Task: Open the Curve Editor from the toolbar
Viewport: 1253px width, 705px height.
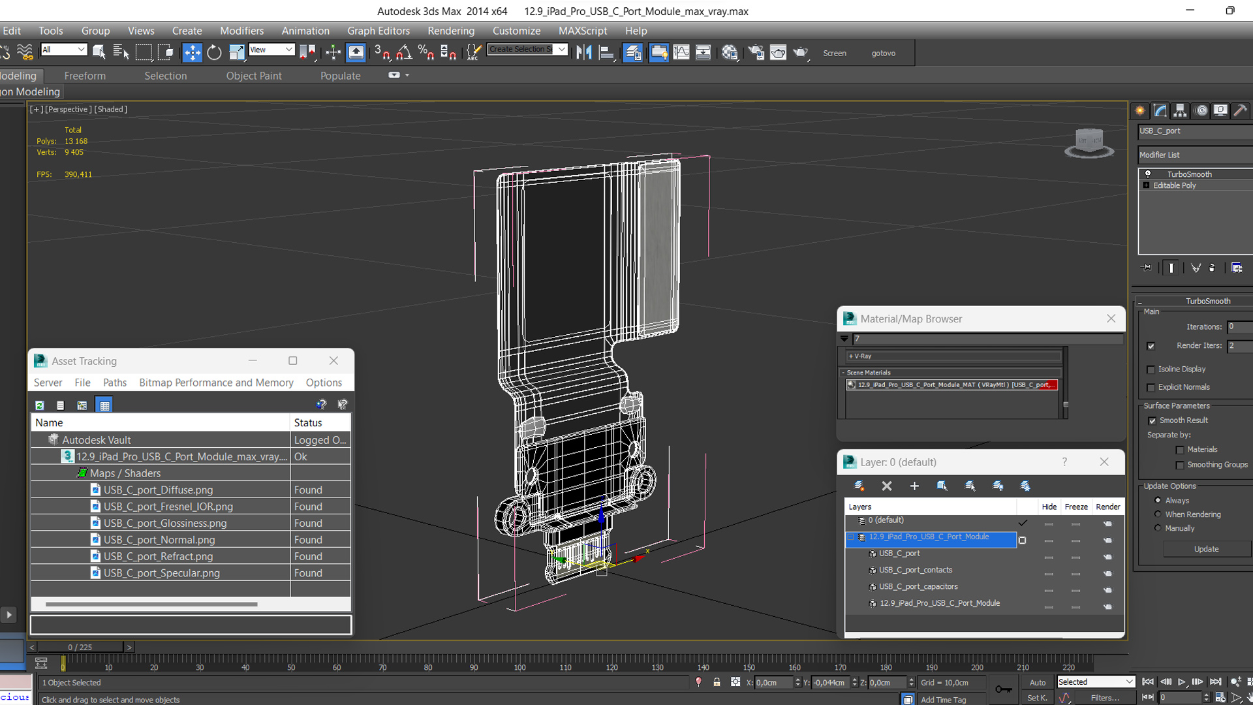Action: coord(681,53)
